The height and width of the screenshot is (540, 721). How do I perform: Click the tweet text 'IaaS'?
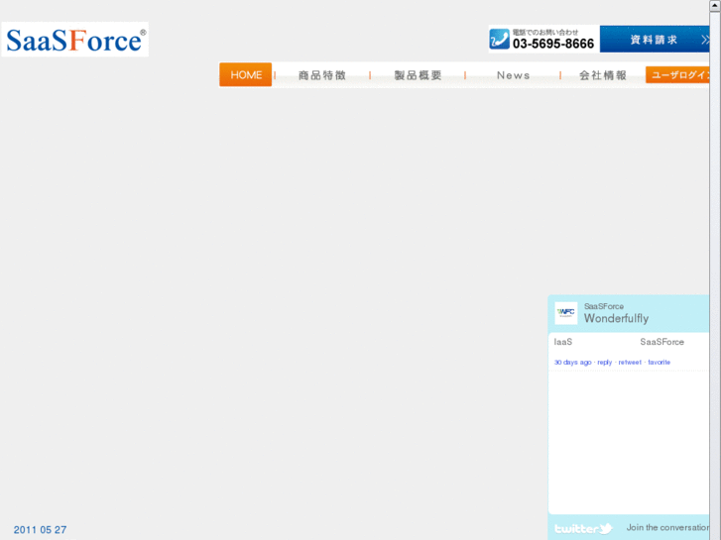563,342
